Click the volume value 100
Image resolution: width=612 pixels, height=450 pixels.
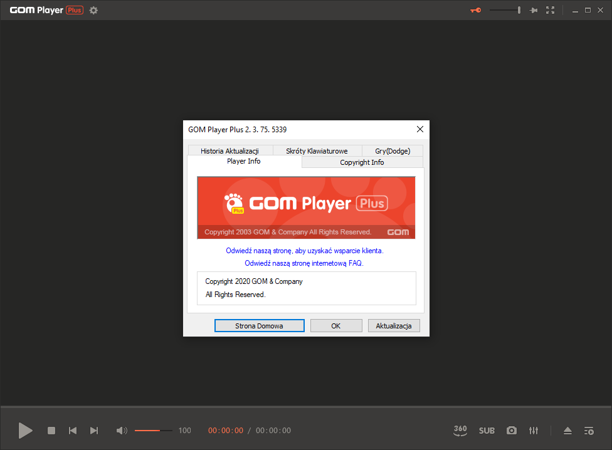click(184, 431)
